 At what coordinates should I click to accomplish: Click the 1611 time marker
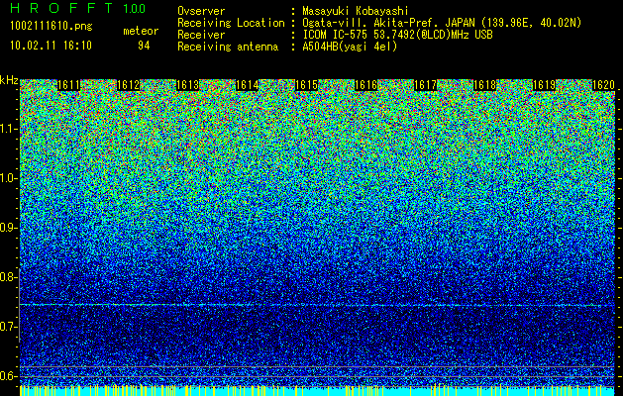(x=68, y=85)
